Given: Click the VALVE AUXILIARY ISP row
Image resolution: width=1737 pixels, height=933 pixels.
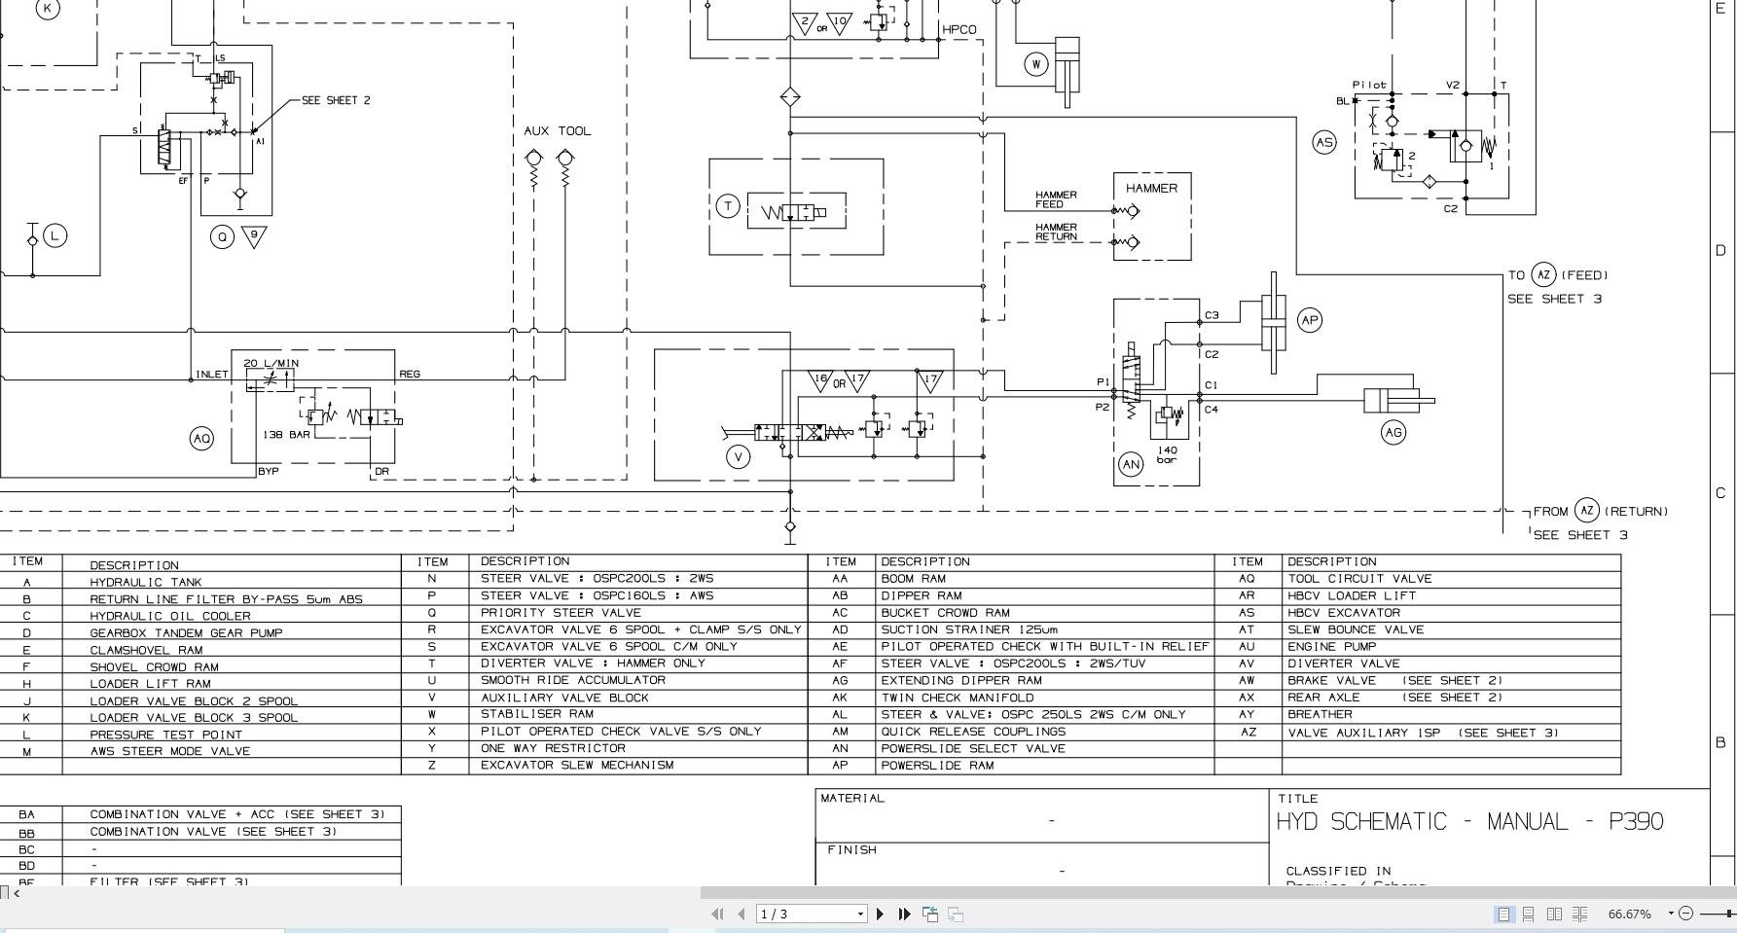Looking at the screenshot, I should tap(1419, 733).
